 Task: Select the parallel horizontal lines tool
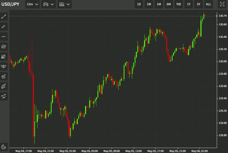click(4, 46)
